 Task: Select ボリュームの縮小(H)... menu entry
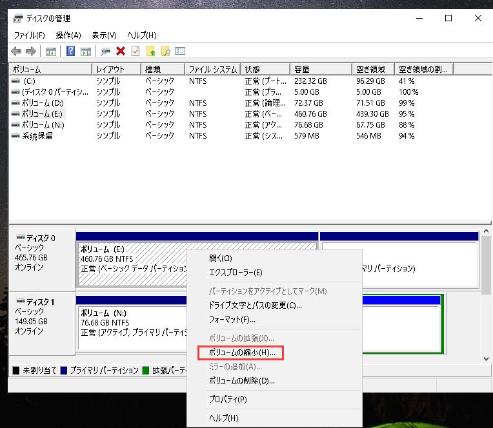click(x=274, y=353)
